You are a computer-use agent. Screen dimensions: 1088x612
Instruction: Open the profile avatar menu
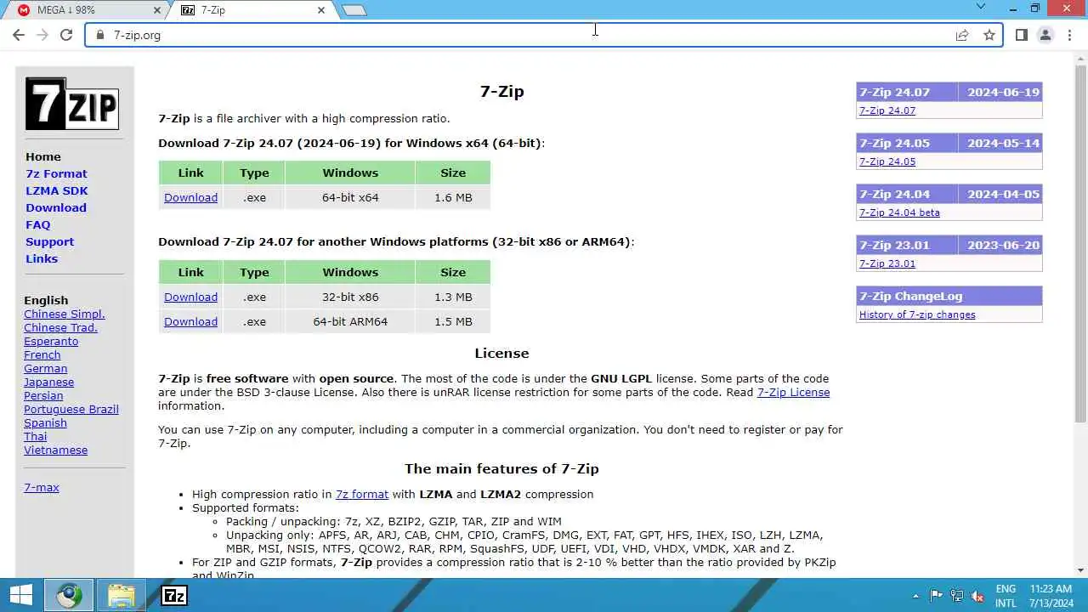tap(1045, 35)
